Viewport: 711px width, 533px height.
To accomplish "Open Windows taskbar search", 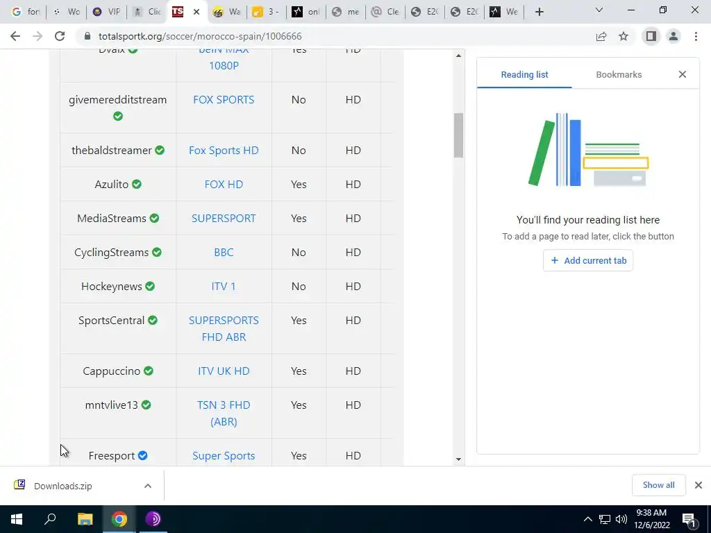I will [x=50, y=519].
